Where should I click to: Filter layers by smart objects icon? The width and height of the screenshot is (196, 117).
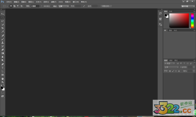coord(191,63)
